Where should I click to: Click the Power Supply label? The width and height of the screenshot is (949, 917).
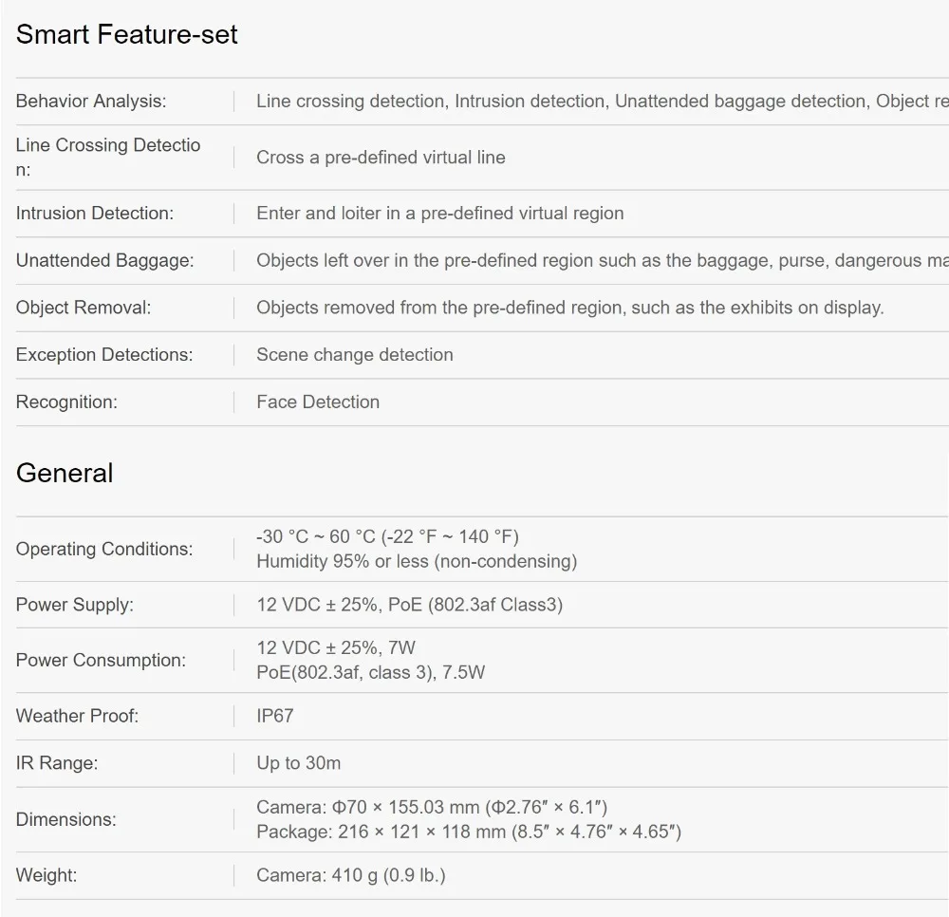[74, 605]
